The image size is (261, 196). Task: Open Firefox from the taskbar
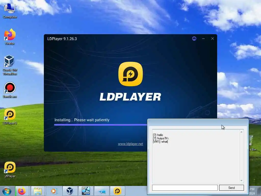(22, 191)
